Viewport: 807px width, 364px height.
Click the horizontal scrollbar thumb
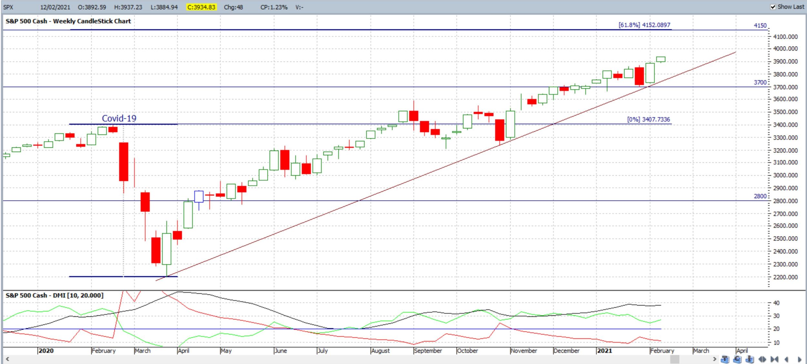pos(675,359)
